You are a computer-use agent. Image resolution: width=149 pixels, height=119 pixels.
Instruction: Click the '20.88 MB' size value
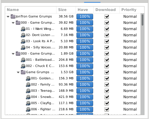(66, 47)
